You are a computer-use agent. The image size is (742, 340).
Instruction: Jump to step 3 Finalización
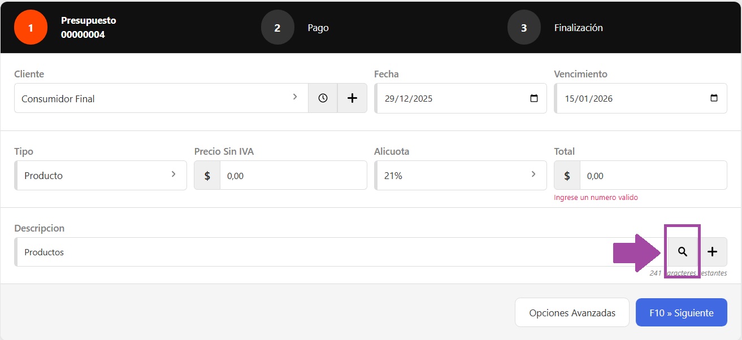pyautogui.click(x=524, y=28)
